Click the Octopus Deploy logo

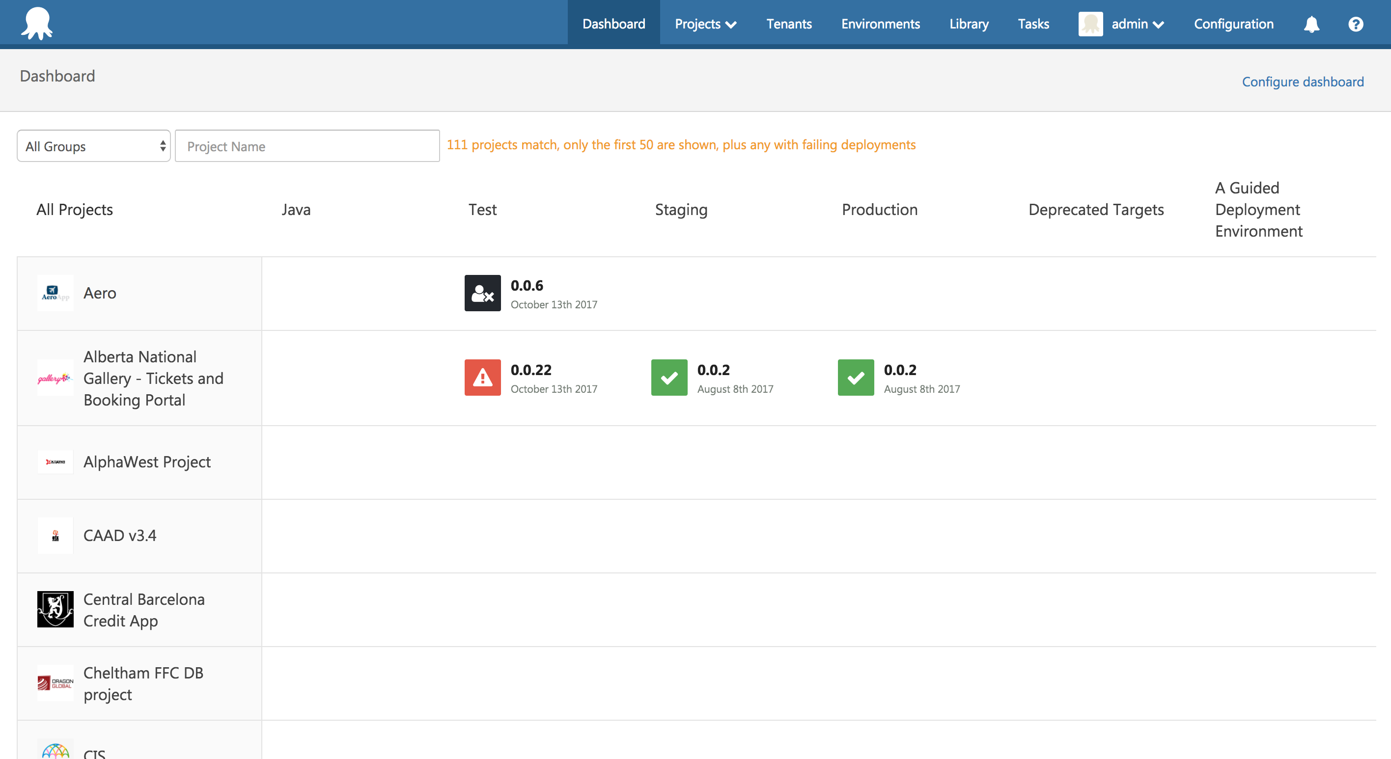(36, 22)
